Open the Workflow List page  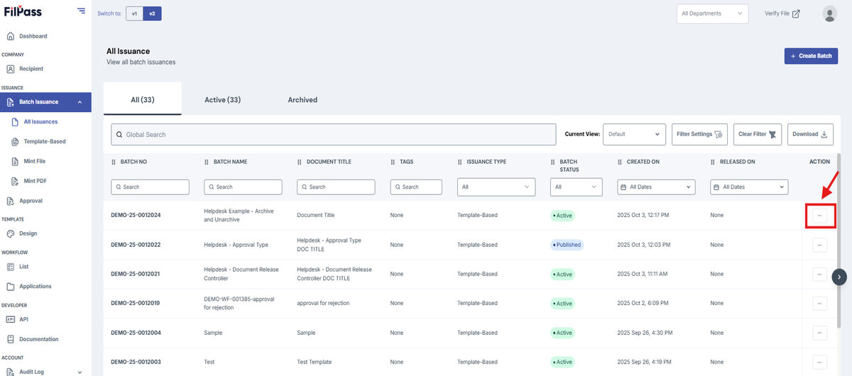point(23,267)
